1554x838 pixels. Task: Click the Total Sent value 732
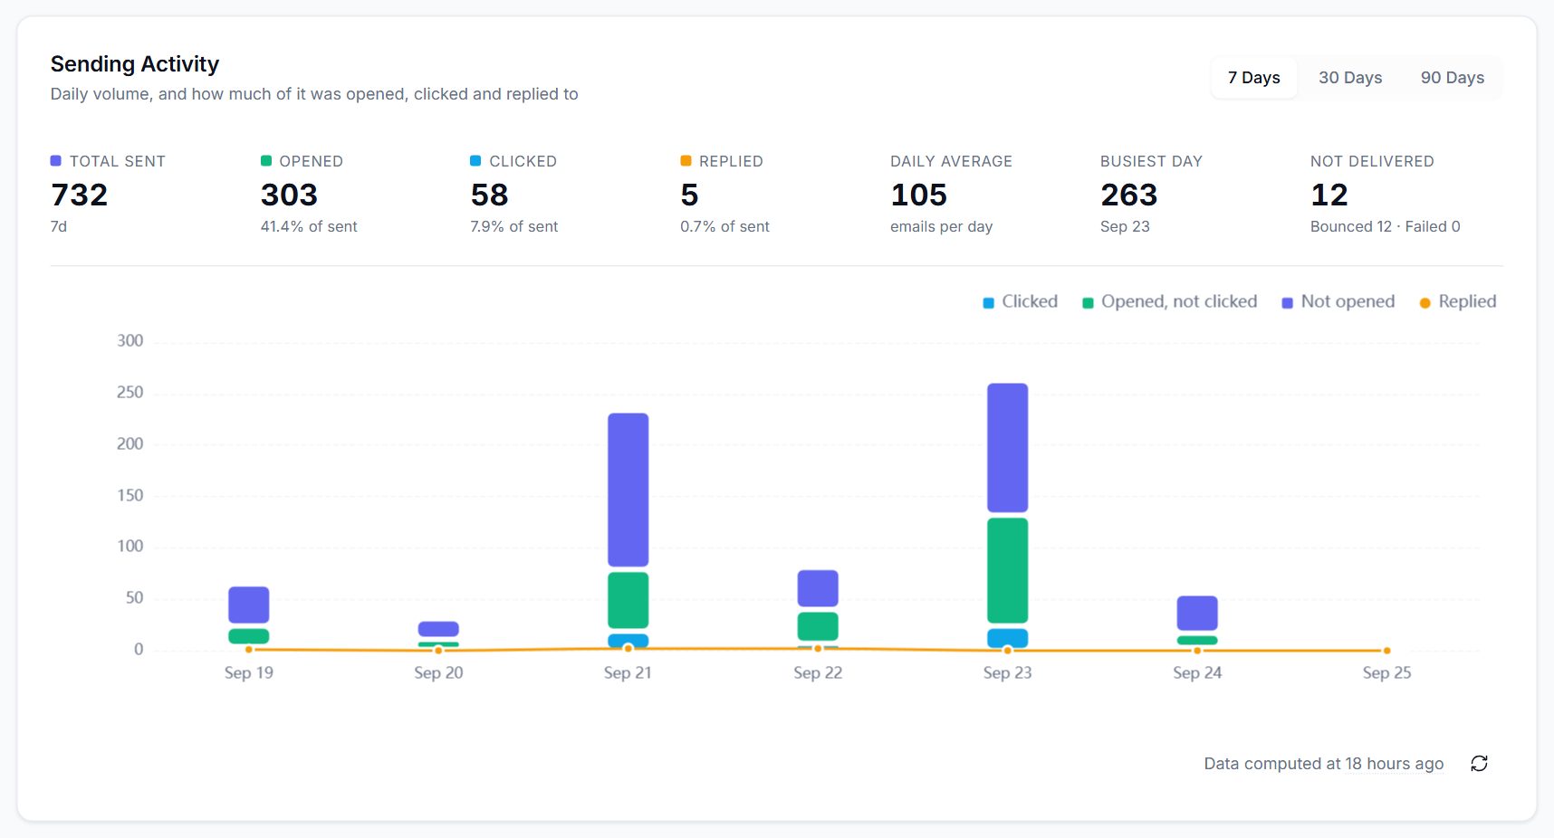coord(80,195)
